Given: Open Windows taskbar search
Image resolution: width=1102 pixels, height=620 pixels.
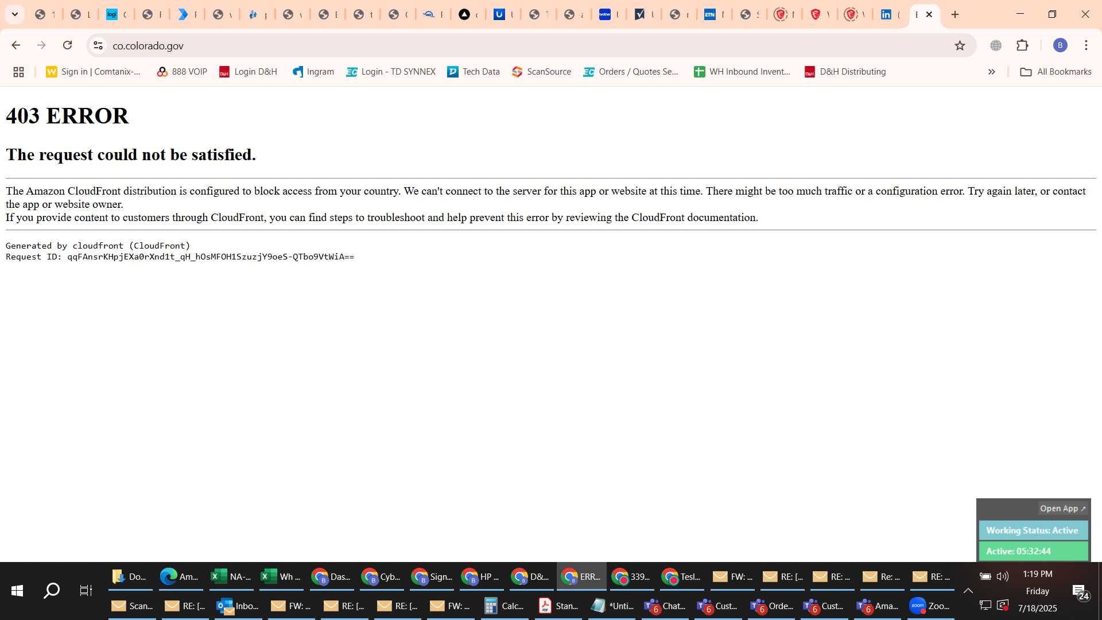Looking at the screenshot, I should (x=52, y=591).
